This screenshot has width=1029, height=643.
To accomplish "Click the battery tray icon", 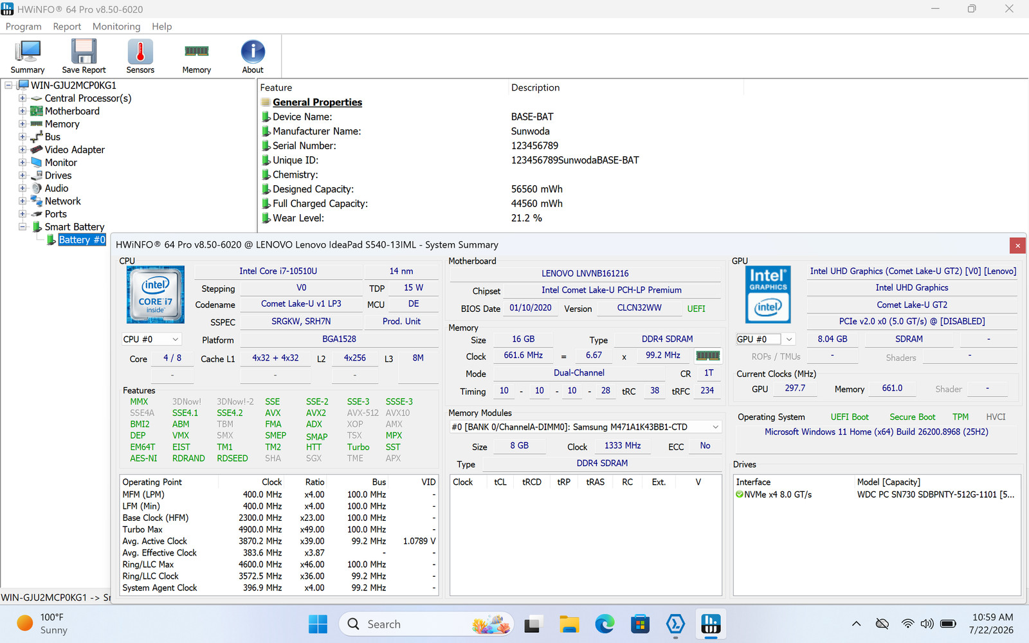I will point(948,624).
